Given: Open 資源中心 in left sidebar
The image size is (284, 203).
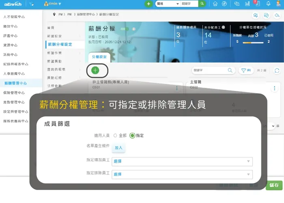Looking at the screenshot, I should (x=11, y=45).
